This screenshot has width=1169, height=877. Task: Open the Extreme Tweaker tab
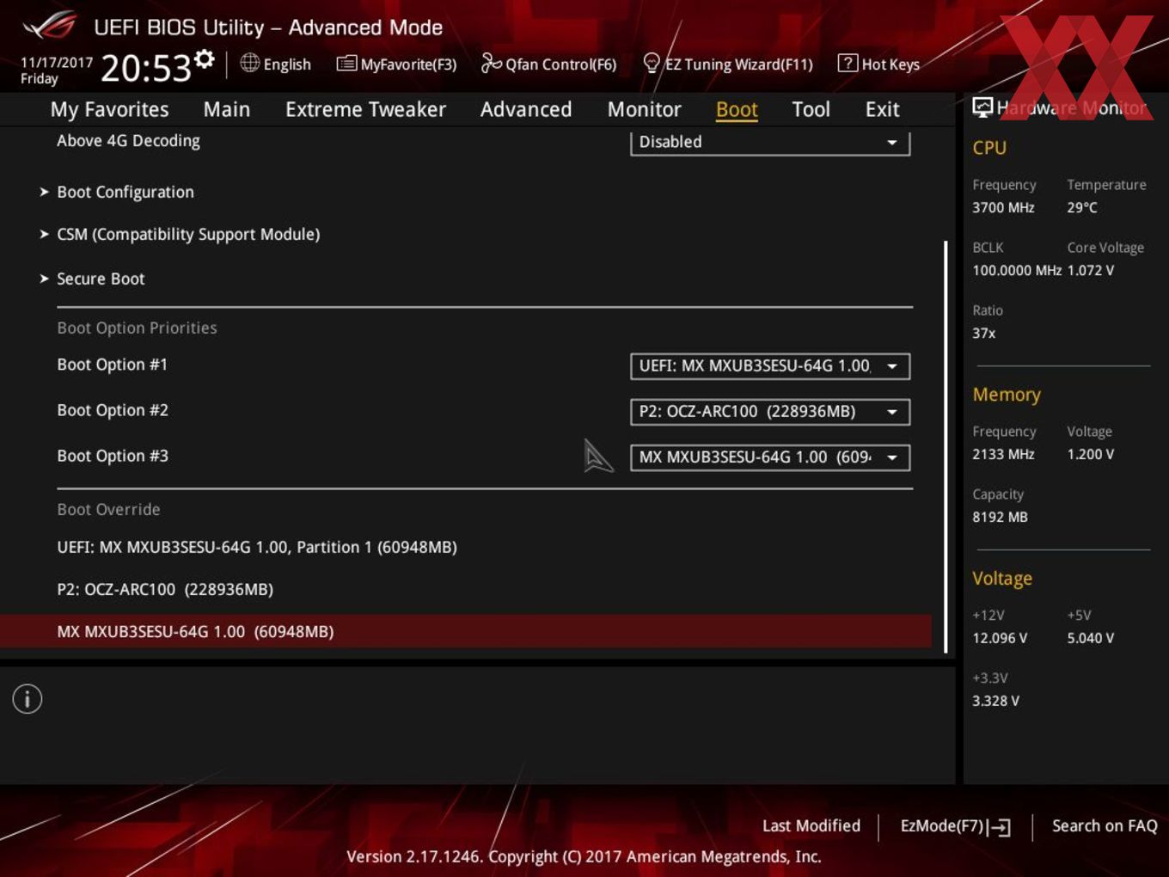pos(365,109)
